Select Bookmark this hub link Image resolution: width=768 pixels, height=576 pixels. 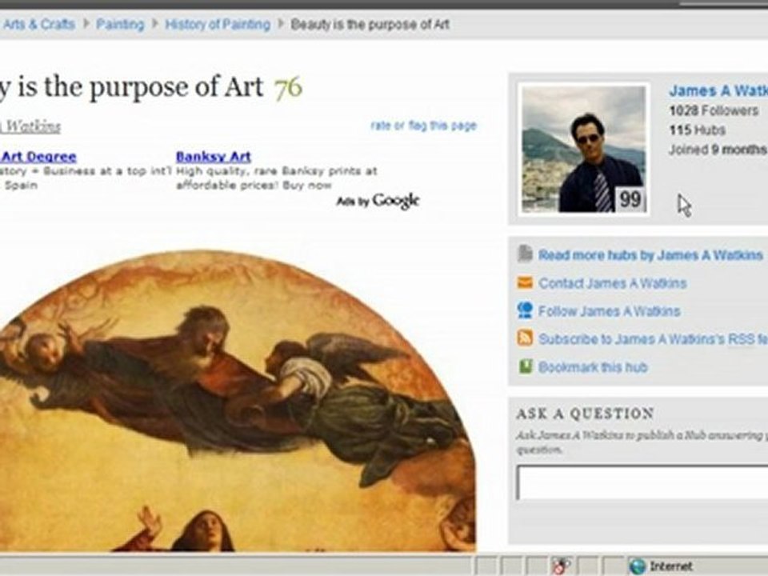(593, 367)
